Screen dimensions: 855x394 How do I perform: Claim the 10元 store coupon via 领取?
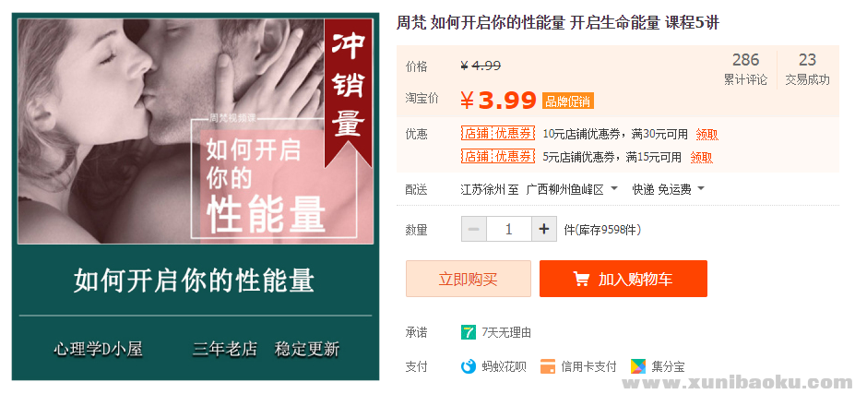click(707, 134)
